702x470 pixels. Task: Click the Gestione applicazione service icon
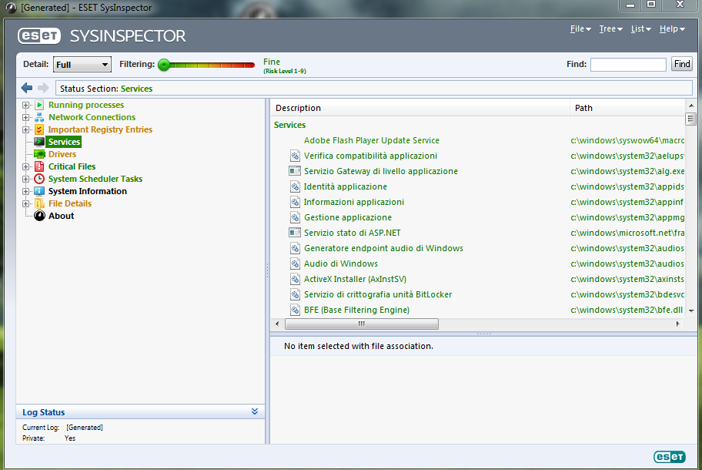point(295,217)
